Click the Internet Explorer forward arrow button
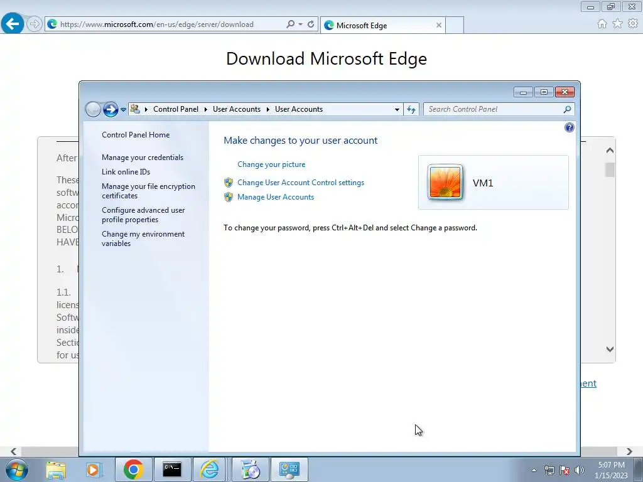This screenshot has width=643, height=482. [35, 24]
